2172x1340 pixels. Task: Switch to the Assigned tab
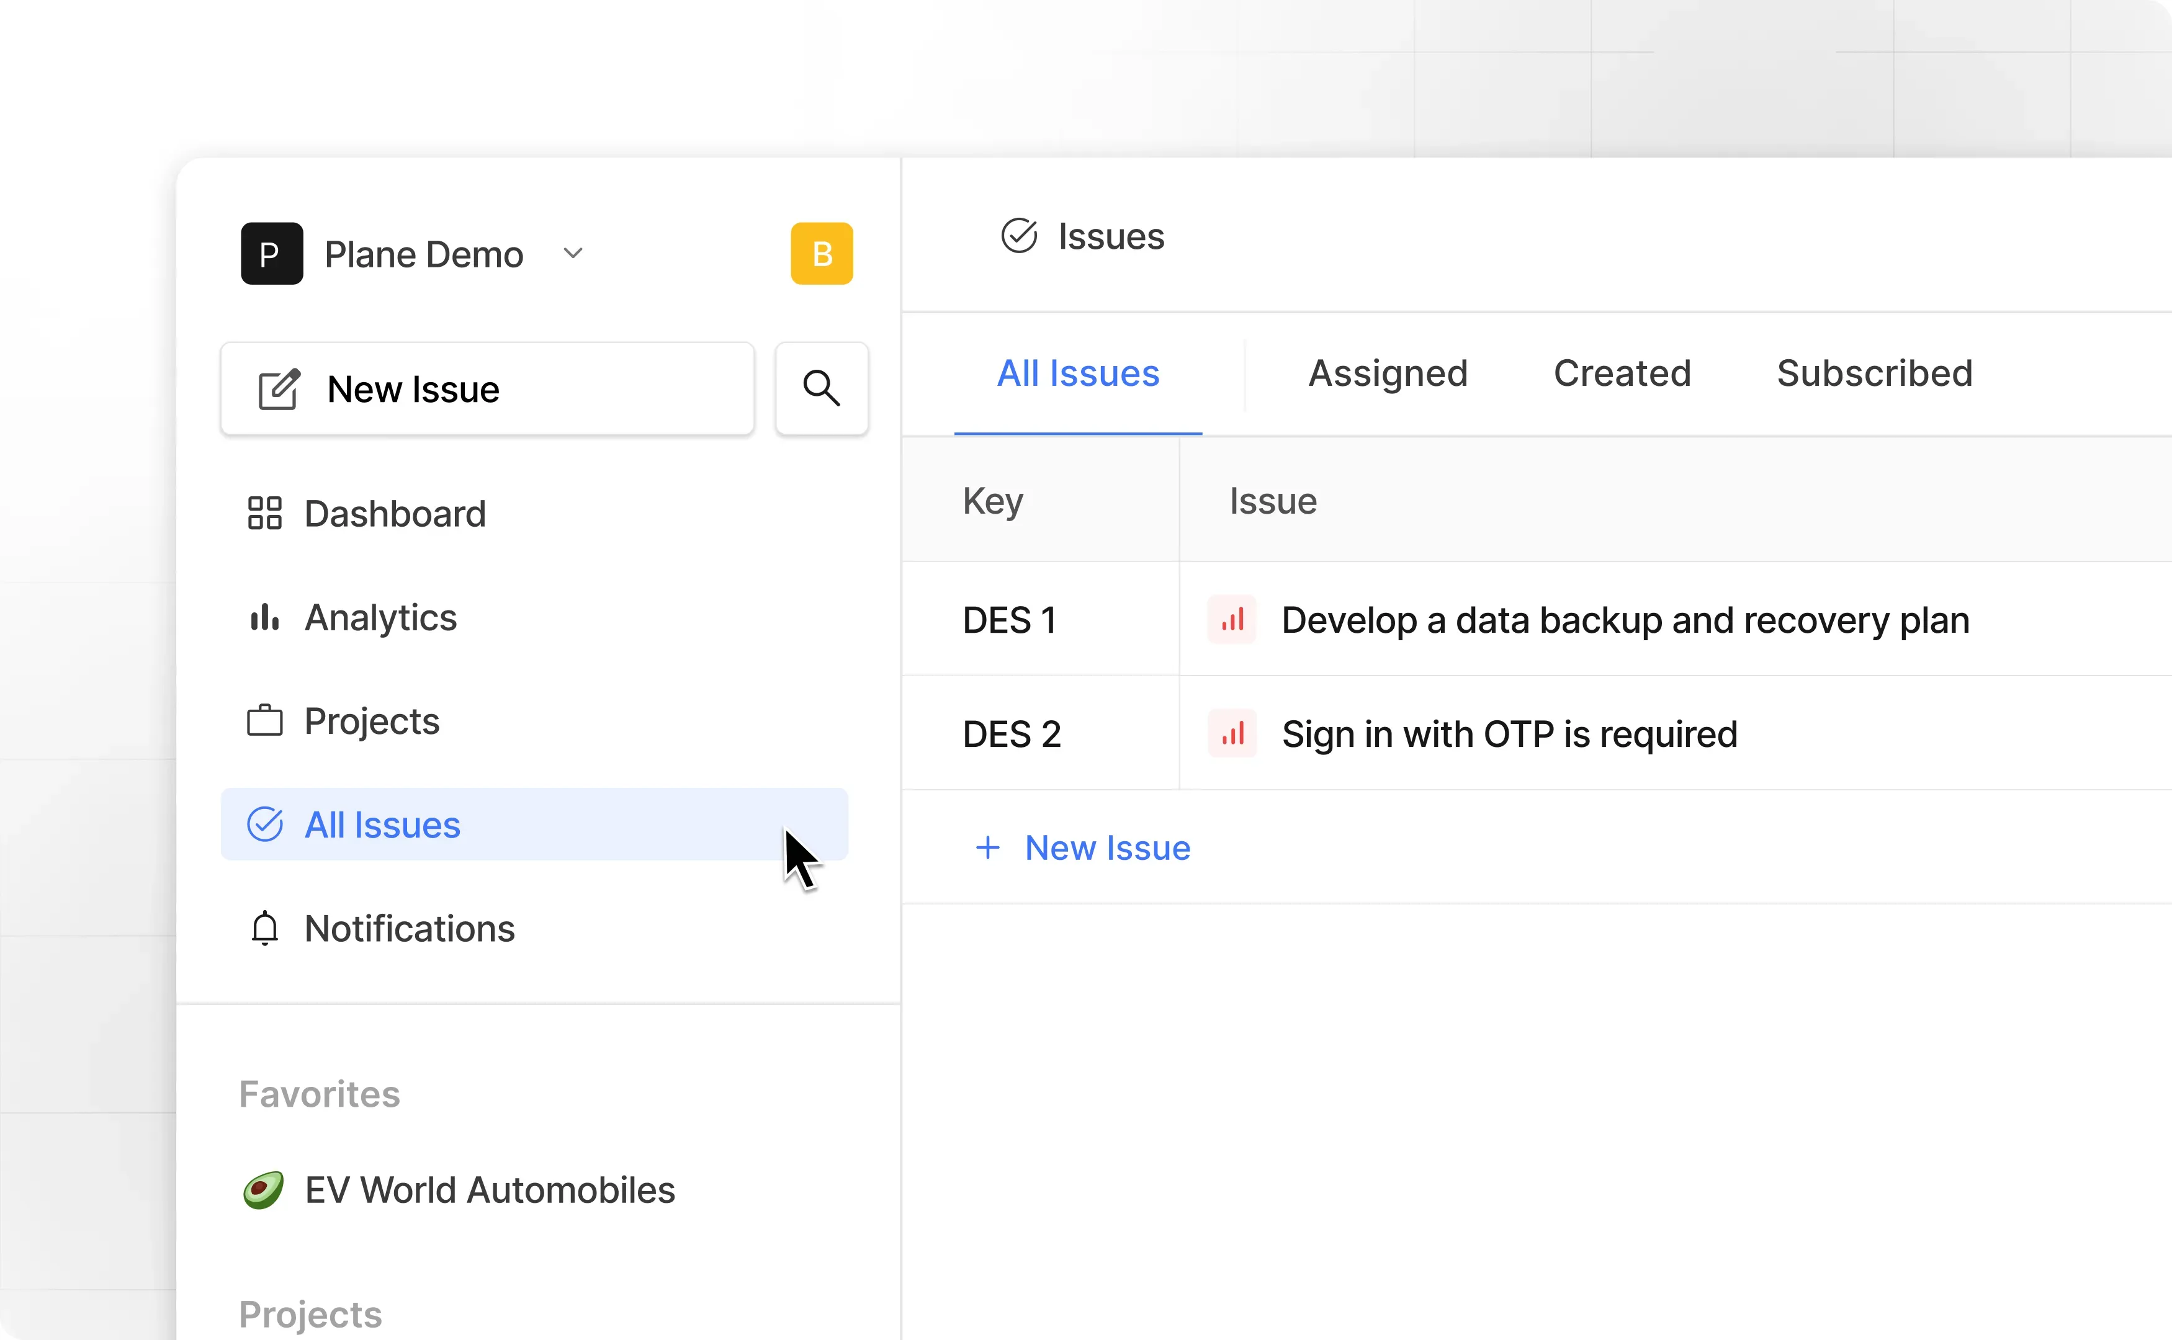coord(1388,373)
